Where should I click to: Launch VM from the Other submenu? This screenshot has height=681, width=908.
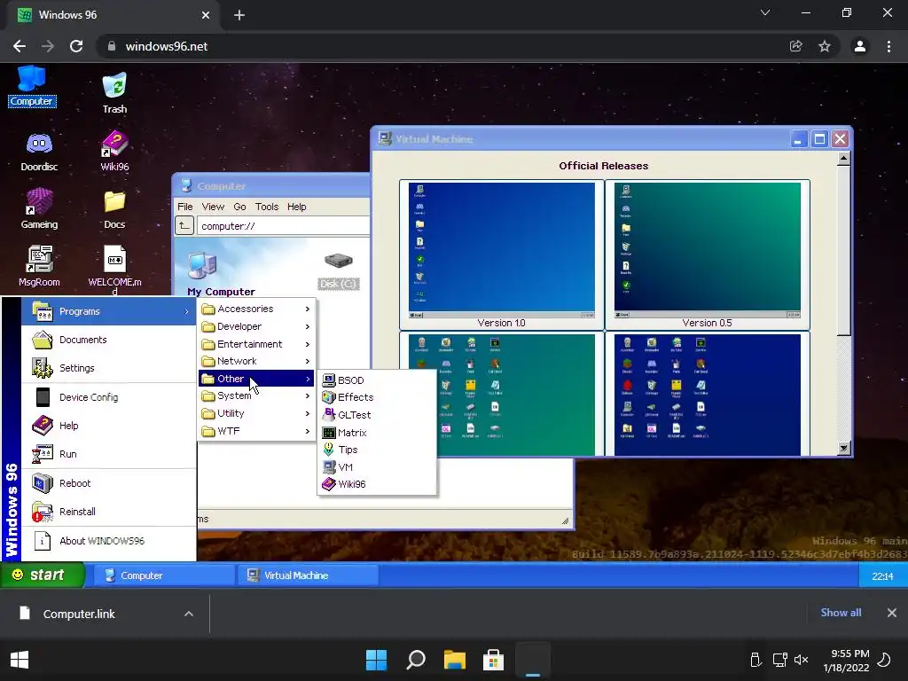tap(376, 466)
